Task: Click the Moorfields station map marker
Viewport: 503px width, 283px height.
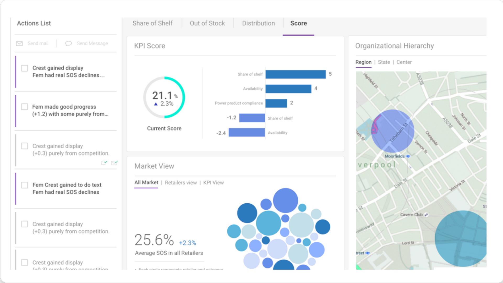Action: 408,156
